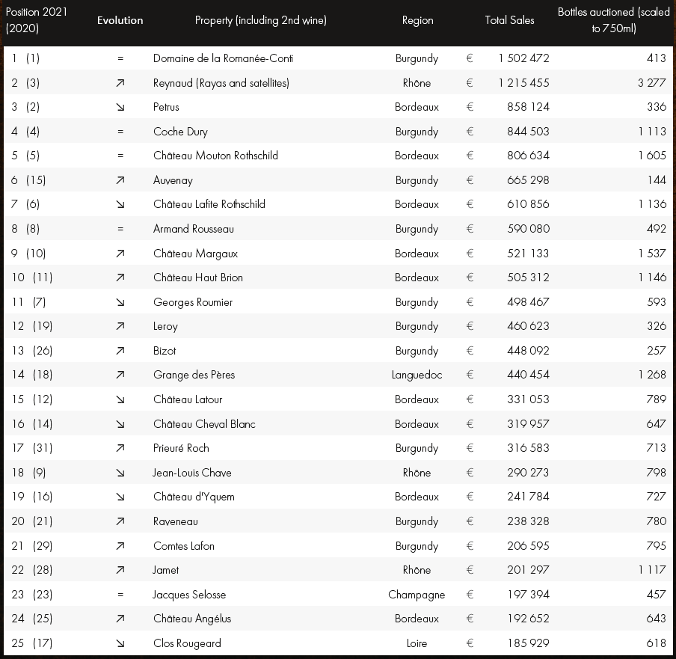The width and height of the screenshot is (676, 659).
Task: Click the Languedoc region cell
Action: pos(417,375)
